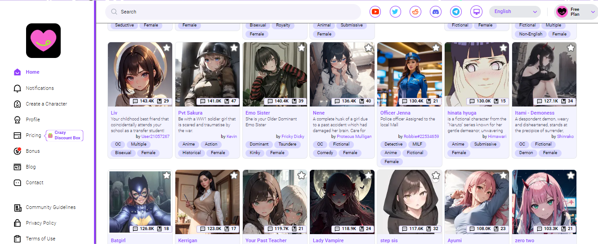Open the Reddit social link icon
This screenshot has height=244, width=598.
coord(415,12)
